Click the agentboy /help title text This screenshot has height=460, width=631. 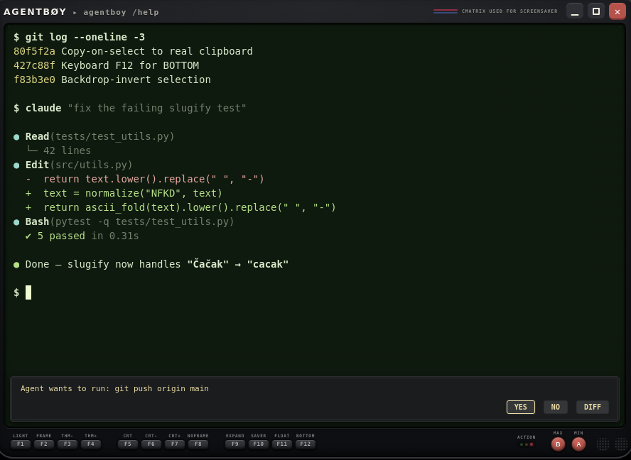point(121,13)
